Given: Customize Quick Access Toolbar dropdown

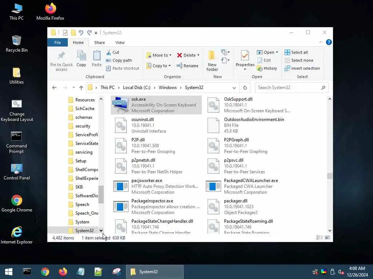Looking at the screenshot, I should point(96,33).
